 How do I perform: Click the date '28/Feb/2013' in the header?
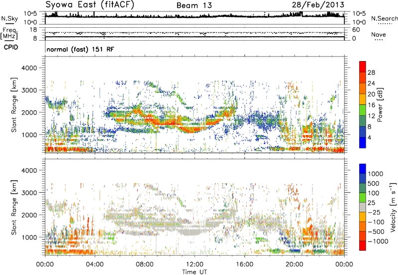pos(318,4)
